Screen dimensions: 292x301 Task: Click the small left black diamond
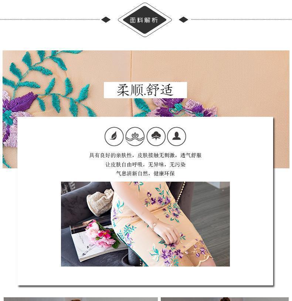(x=106, y=20)
